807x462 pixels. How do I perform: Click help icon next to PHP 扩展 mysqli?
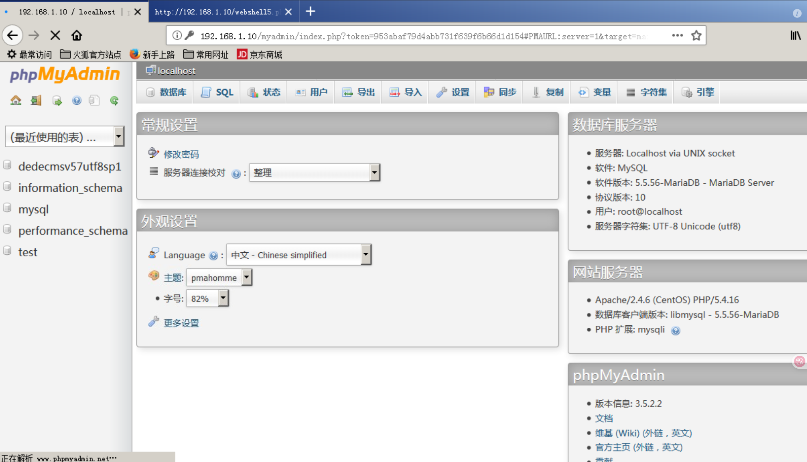(675, 331)
